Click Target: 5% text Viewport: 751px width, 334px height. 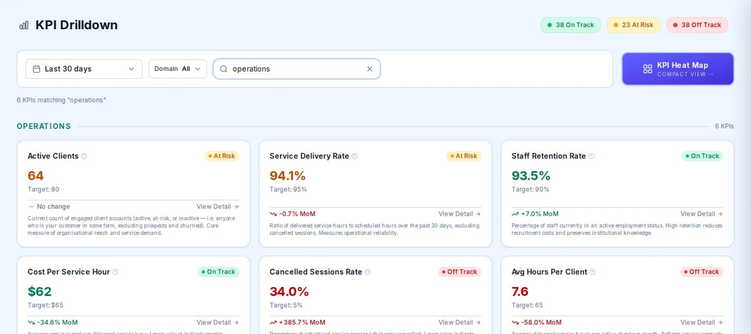click(x=286, y=305)
